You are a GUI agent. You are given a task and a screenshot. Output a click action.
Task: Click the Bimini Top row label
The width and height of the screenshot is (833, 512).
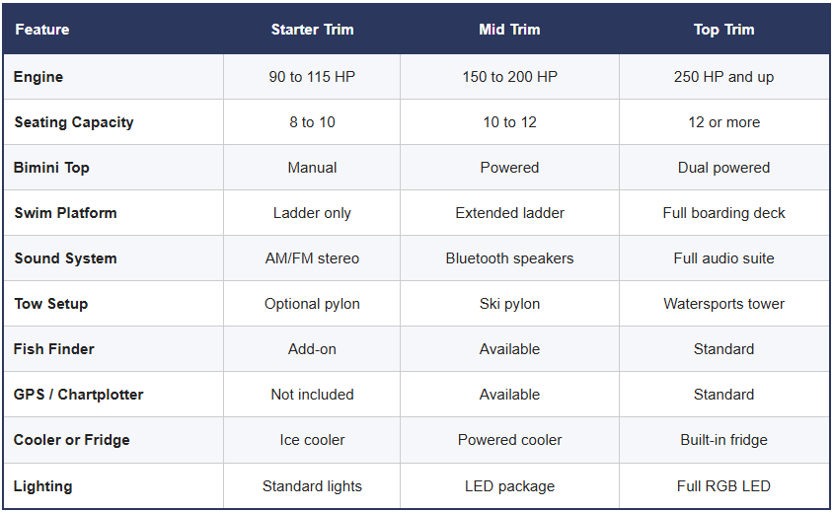tap(51, 168)
